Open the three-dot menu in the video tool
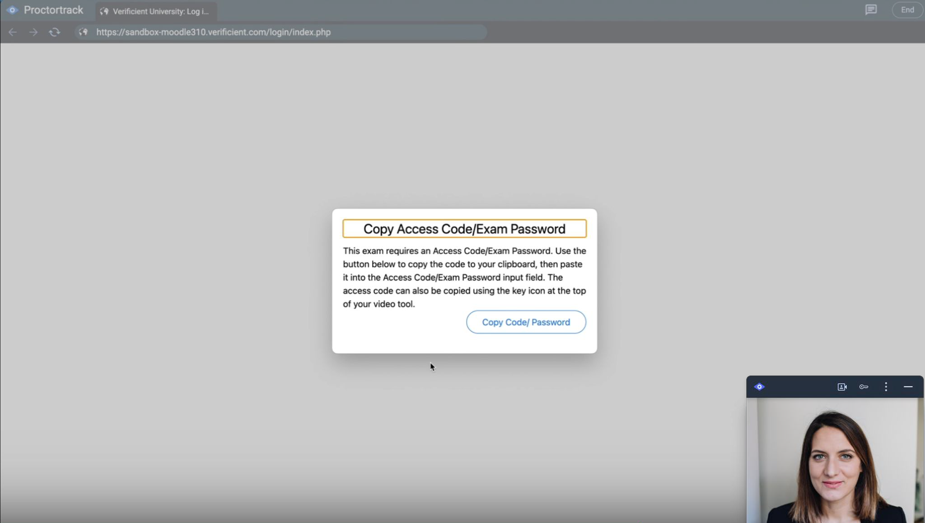Screen dimensions: 925x523 886,387
